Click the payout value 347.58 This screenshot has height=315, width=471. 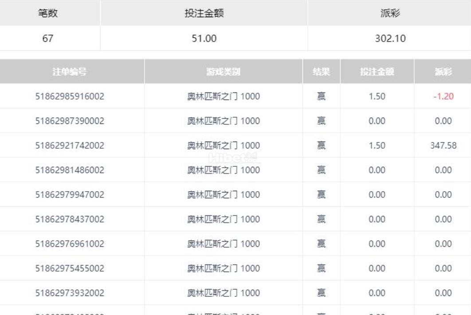pos(444,146)
